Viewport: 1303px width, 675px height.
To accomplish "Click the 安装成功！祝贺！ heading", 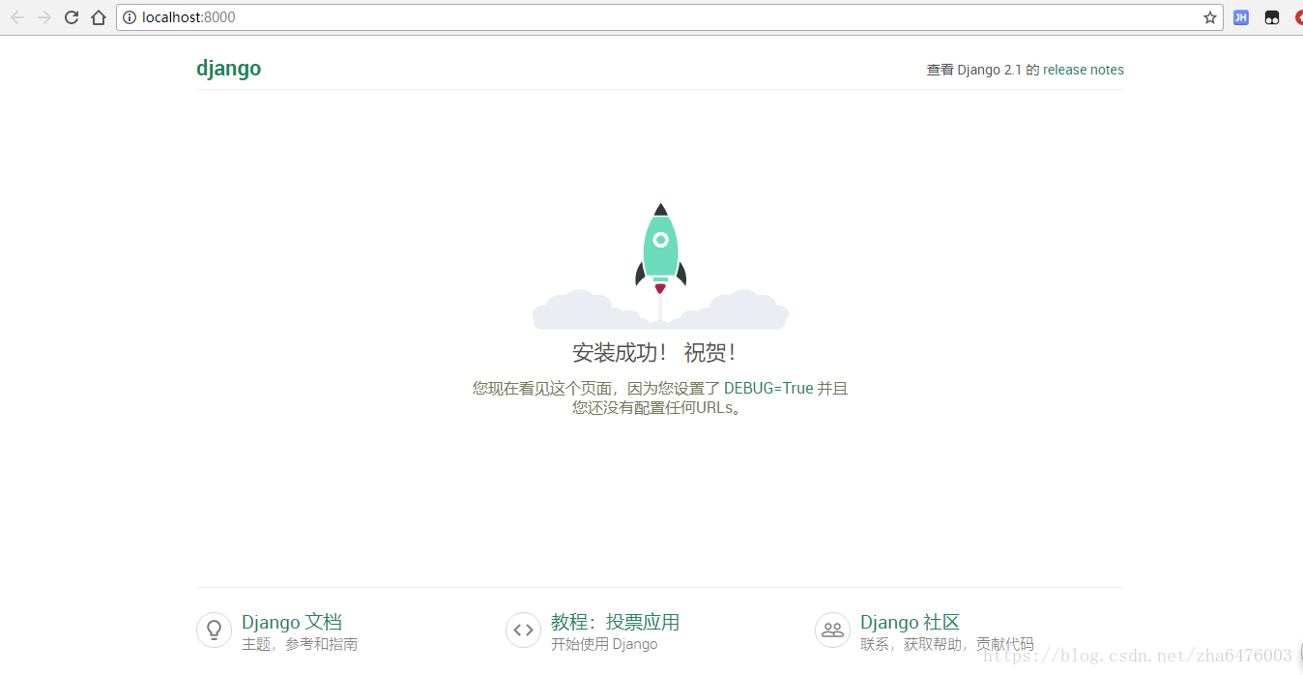I will 654,352.
